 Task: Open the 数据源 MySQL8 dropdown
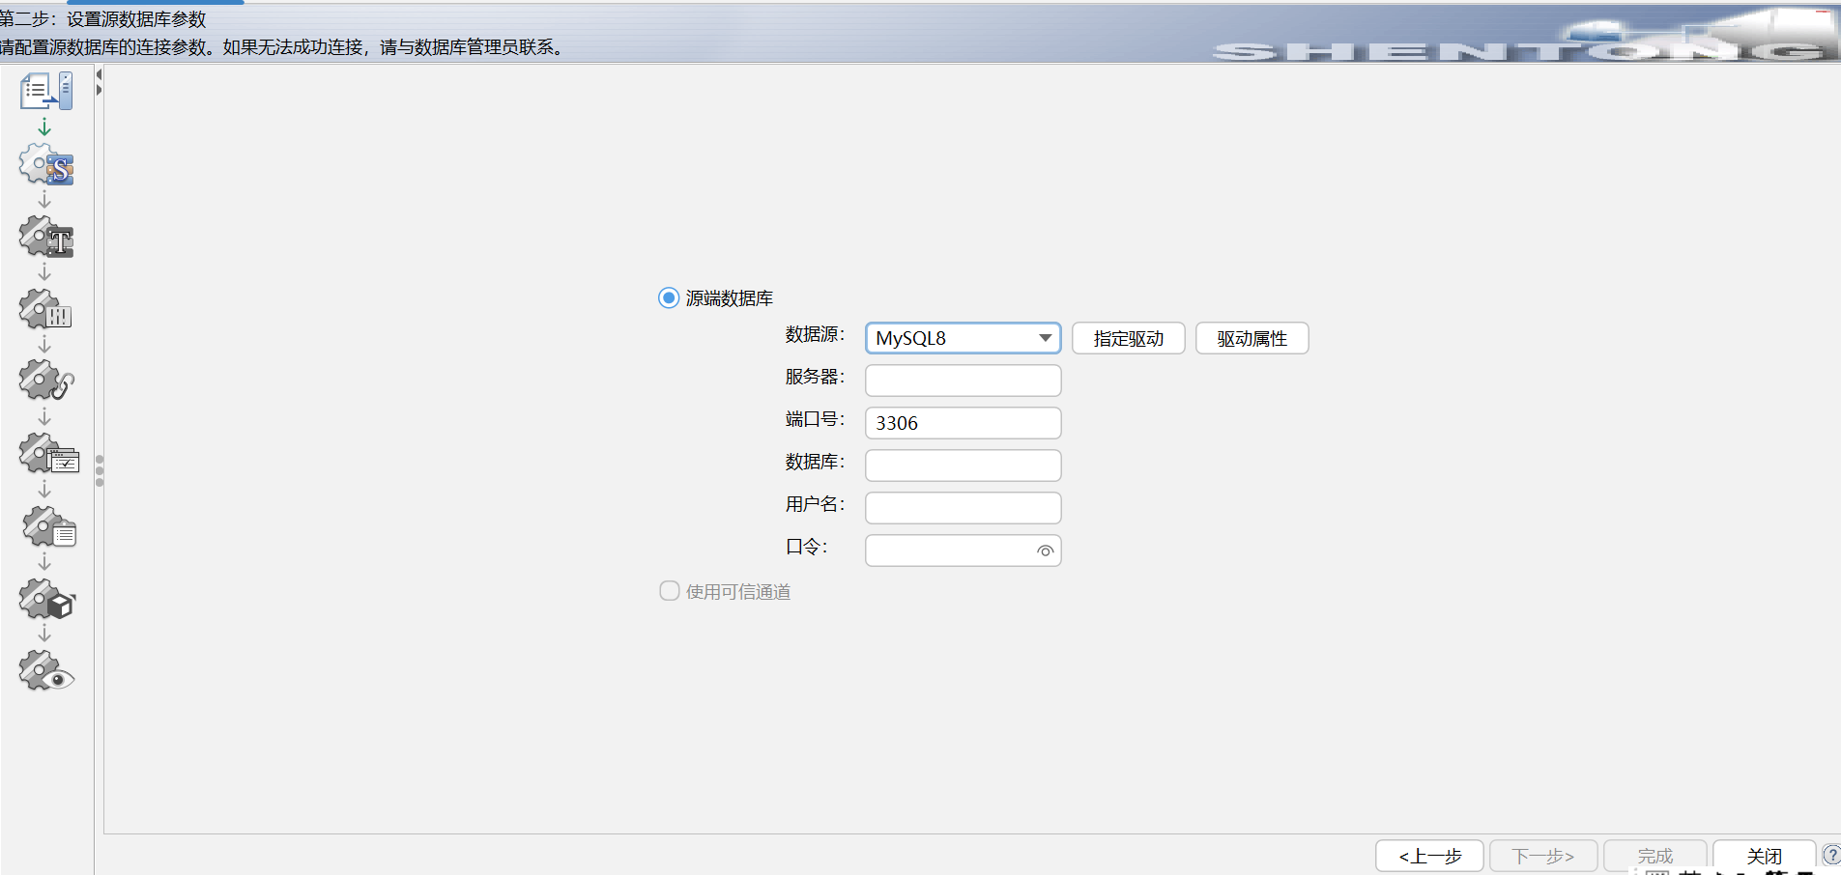964,338
